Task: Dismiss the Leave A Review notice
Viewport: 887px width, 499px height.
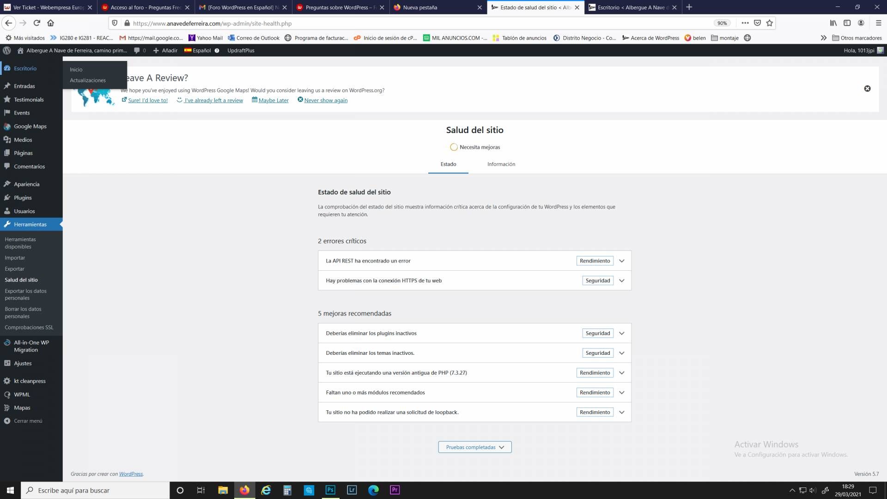Action: 867,89
